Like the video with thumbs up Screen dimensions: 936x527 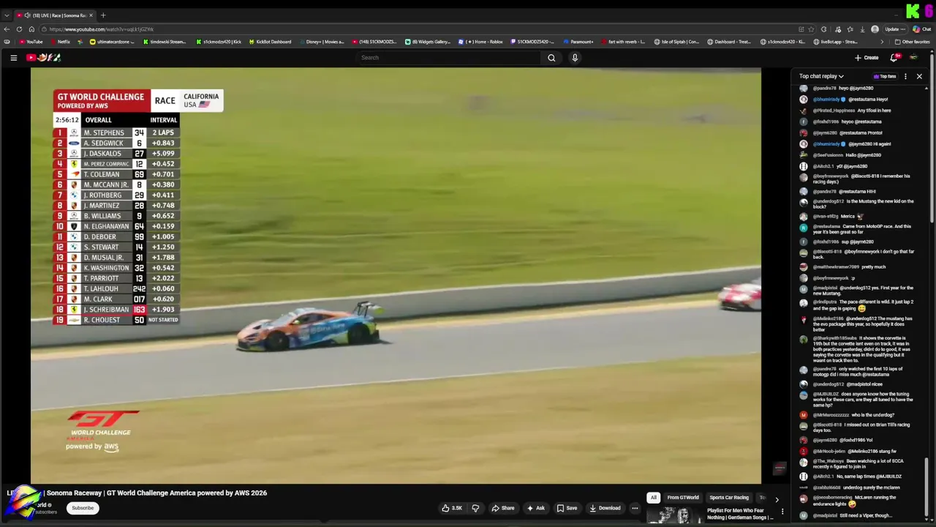click(x=452, y=508)
